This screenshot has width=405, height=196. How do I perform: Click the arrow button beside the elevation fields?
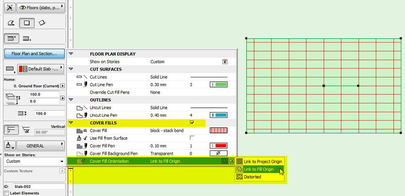tap(62, 98)
